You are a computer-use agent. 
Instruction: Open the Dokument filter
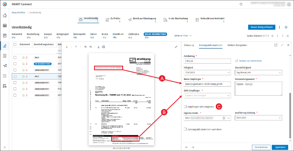(x=17, y=36)
